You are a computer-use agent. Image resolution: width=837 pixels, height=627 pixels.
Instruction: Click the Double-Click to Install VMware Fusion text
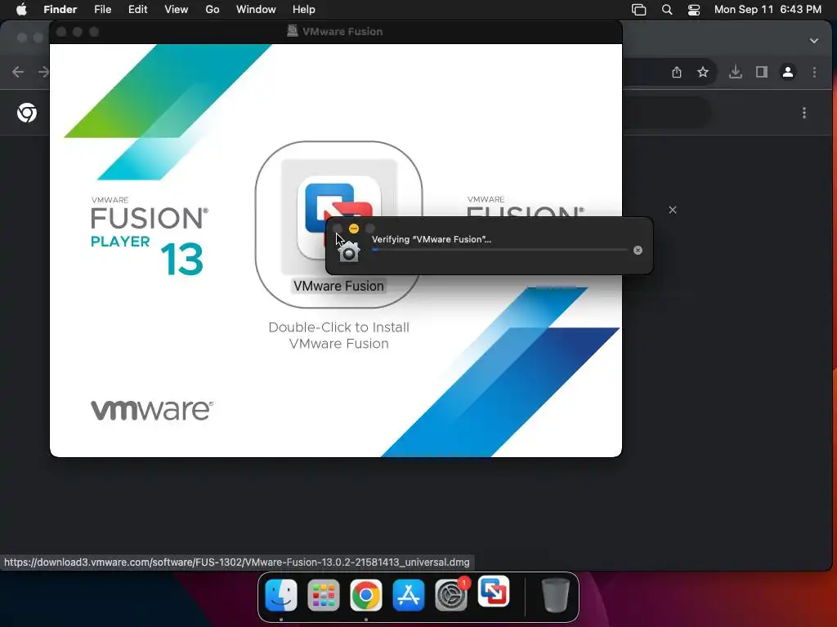point(339,336)
